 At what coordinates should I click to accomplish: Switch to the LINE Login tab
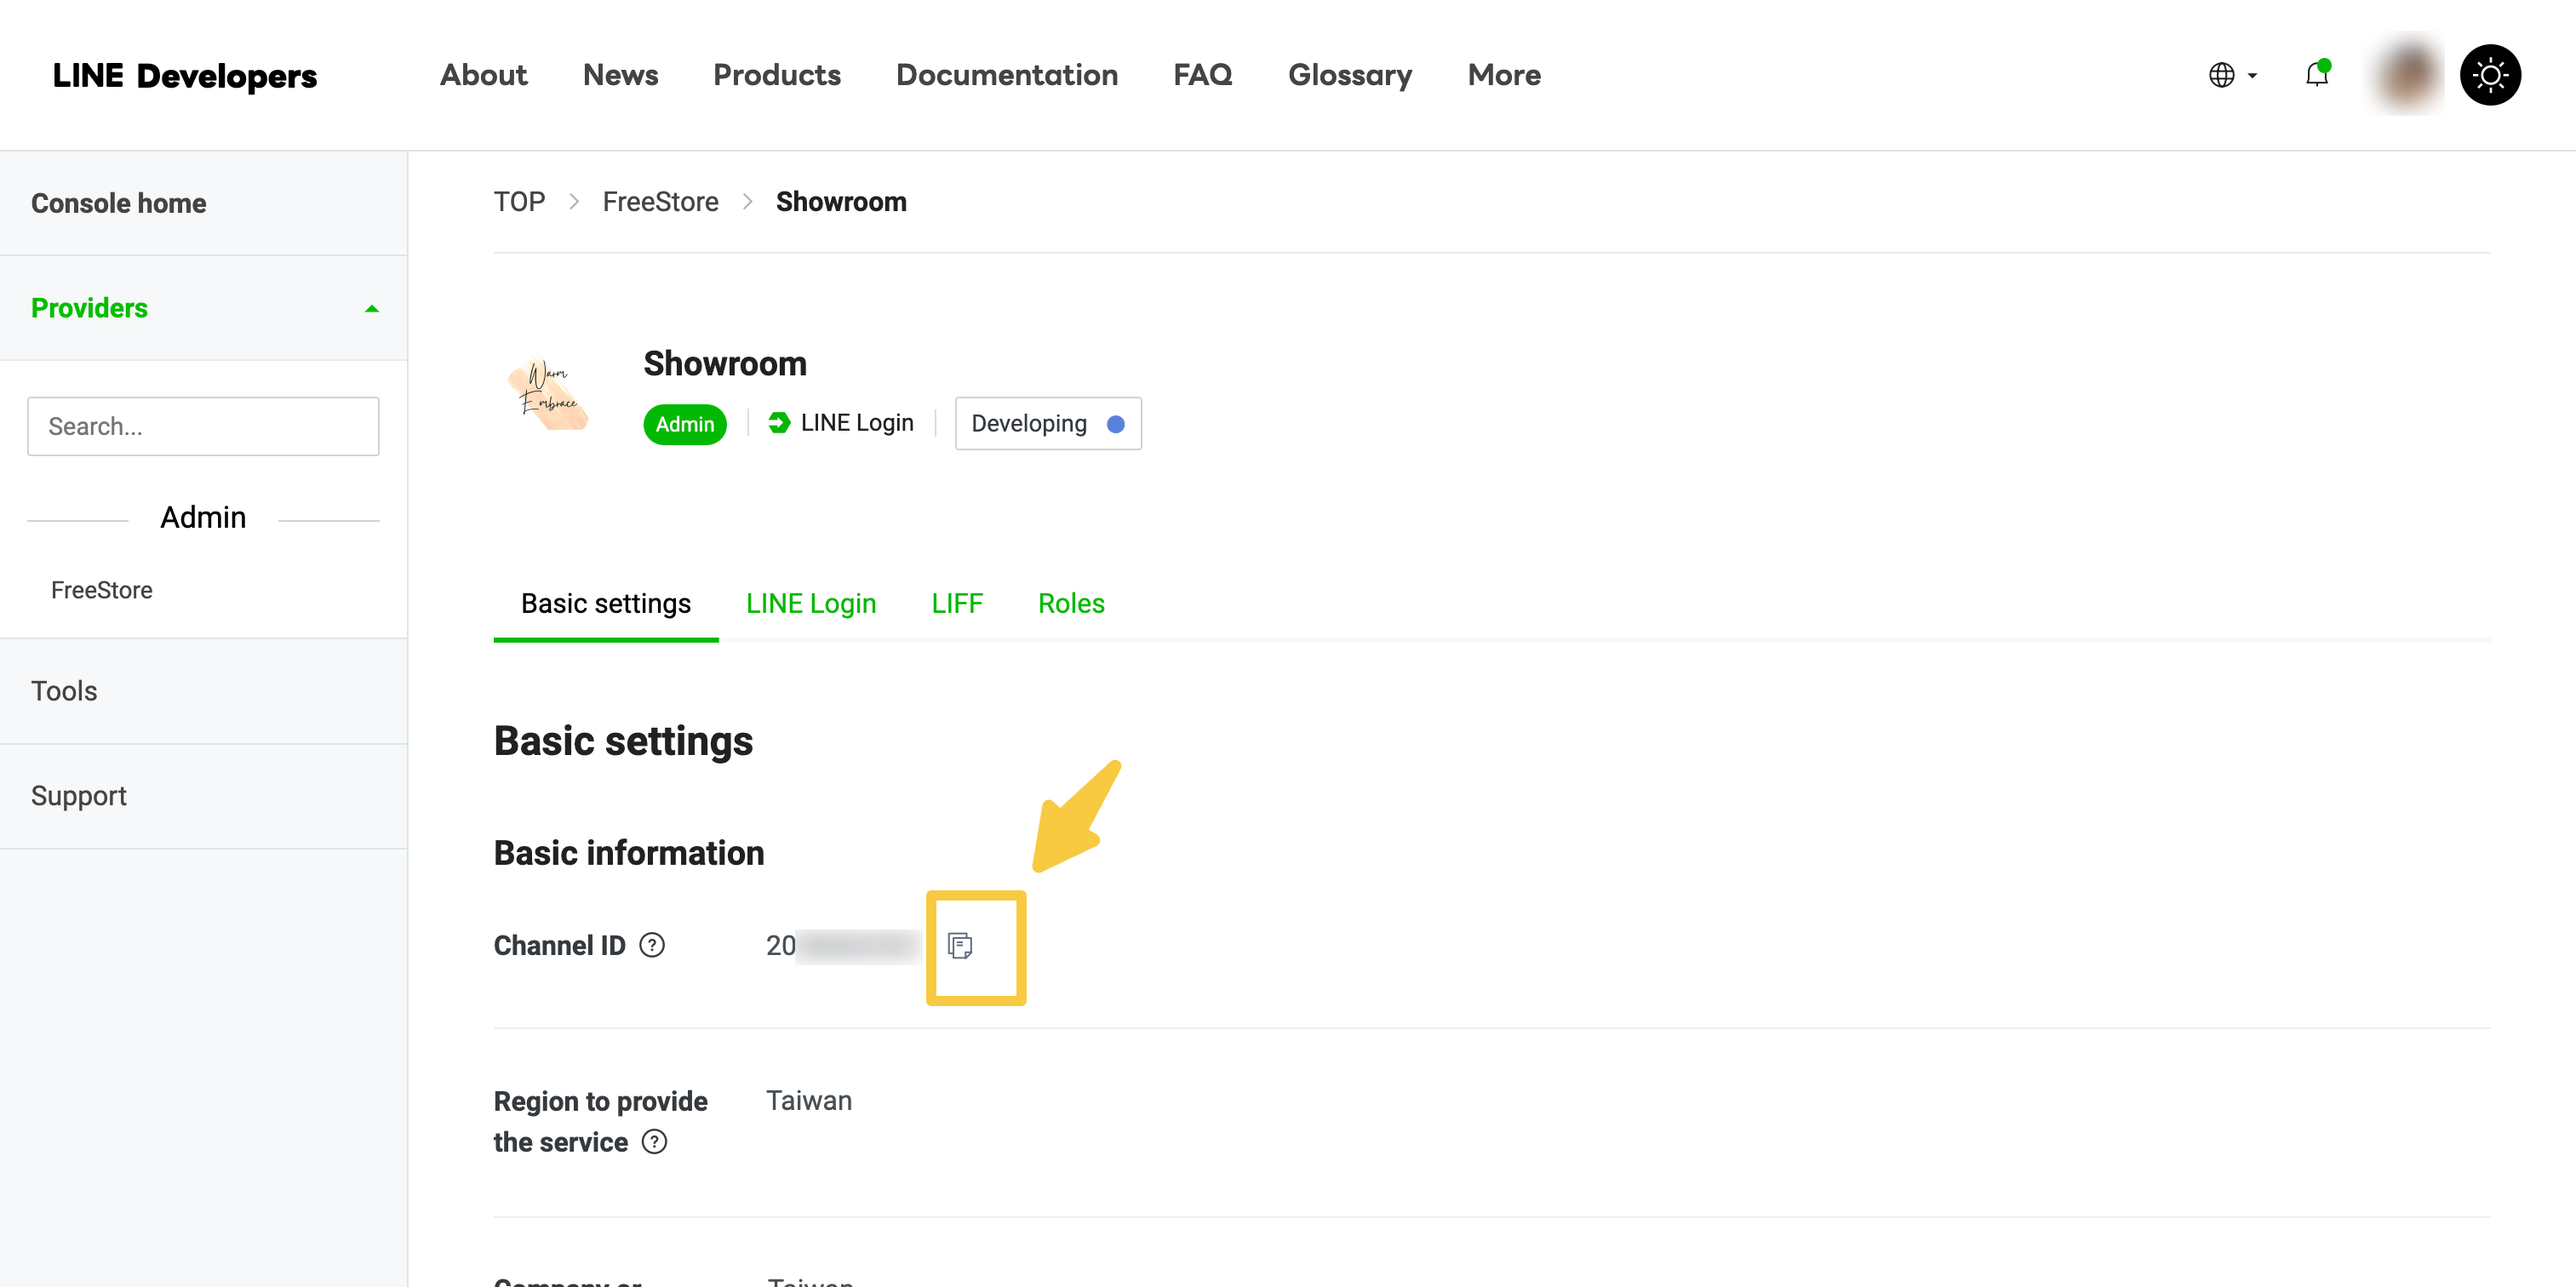[810, 604]
